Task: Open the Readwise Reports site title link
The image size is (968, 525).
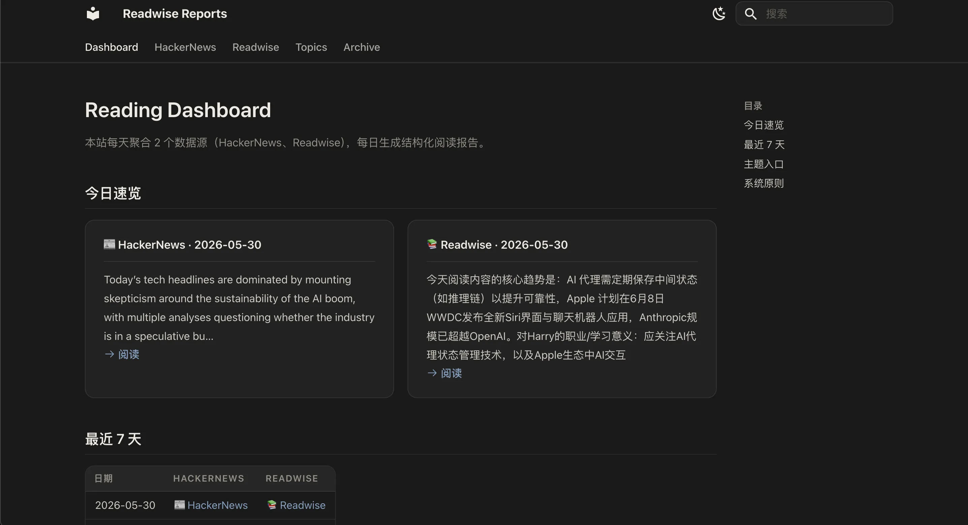Action: click(x=175, y=13)
